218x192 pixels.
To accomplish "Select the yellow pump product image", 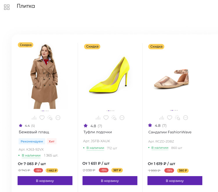I will pyautogui.click(x=109, y=76).
